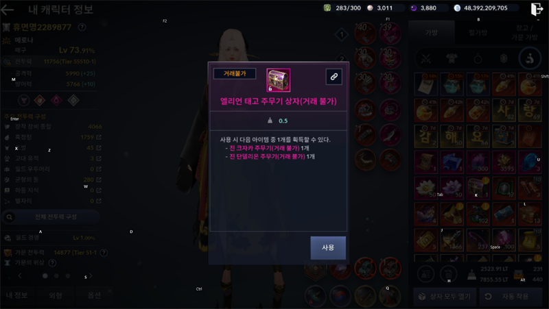Expand the 균형의 돌 detail link
Viewport: 549px width, 309px height.
pos(99,180)
